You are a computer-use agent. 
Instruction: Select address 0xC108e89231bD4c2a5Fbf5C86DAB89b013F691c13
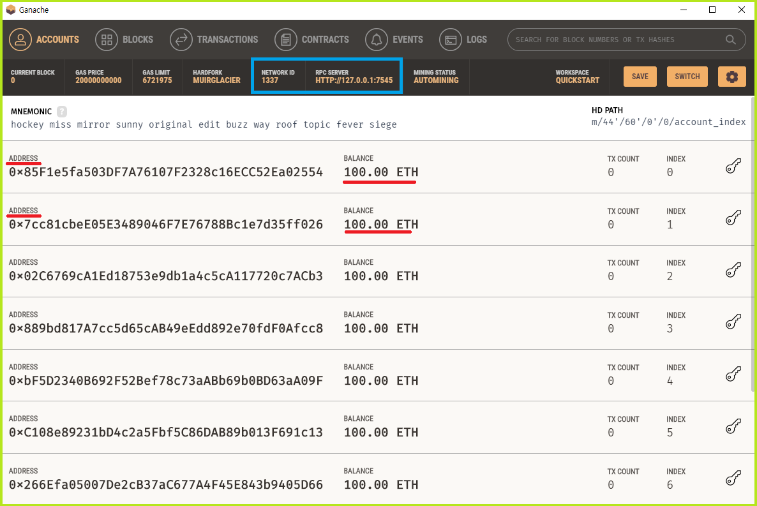pyautogui.click(x=165, y=433)
